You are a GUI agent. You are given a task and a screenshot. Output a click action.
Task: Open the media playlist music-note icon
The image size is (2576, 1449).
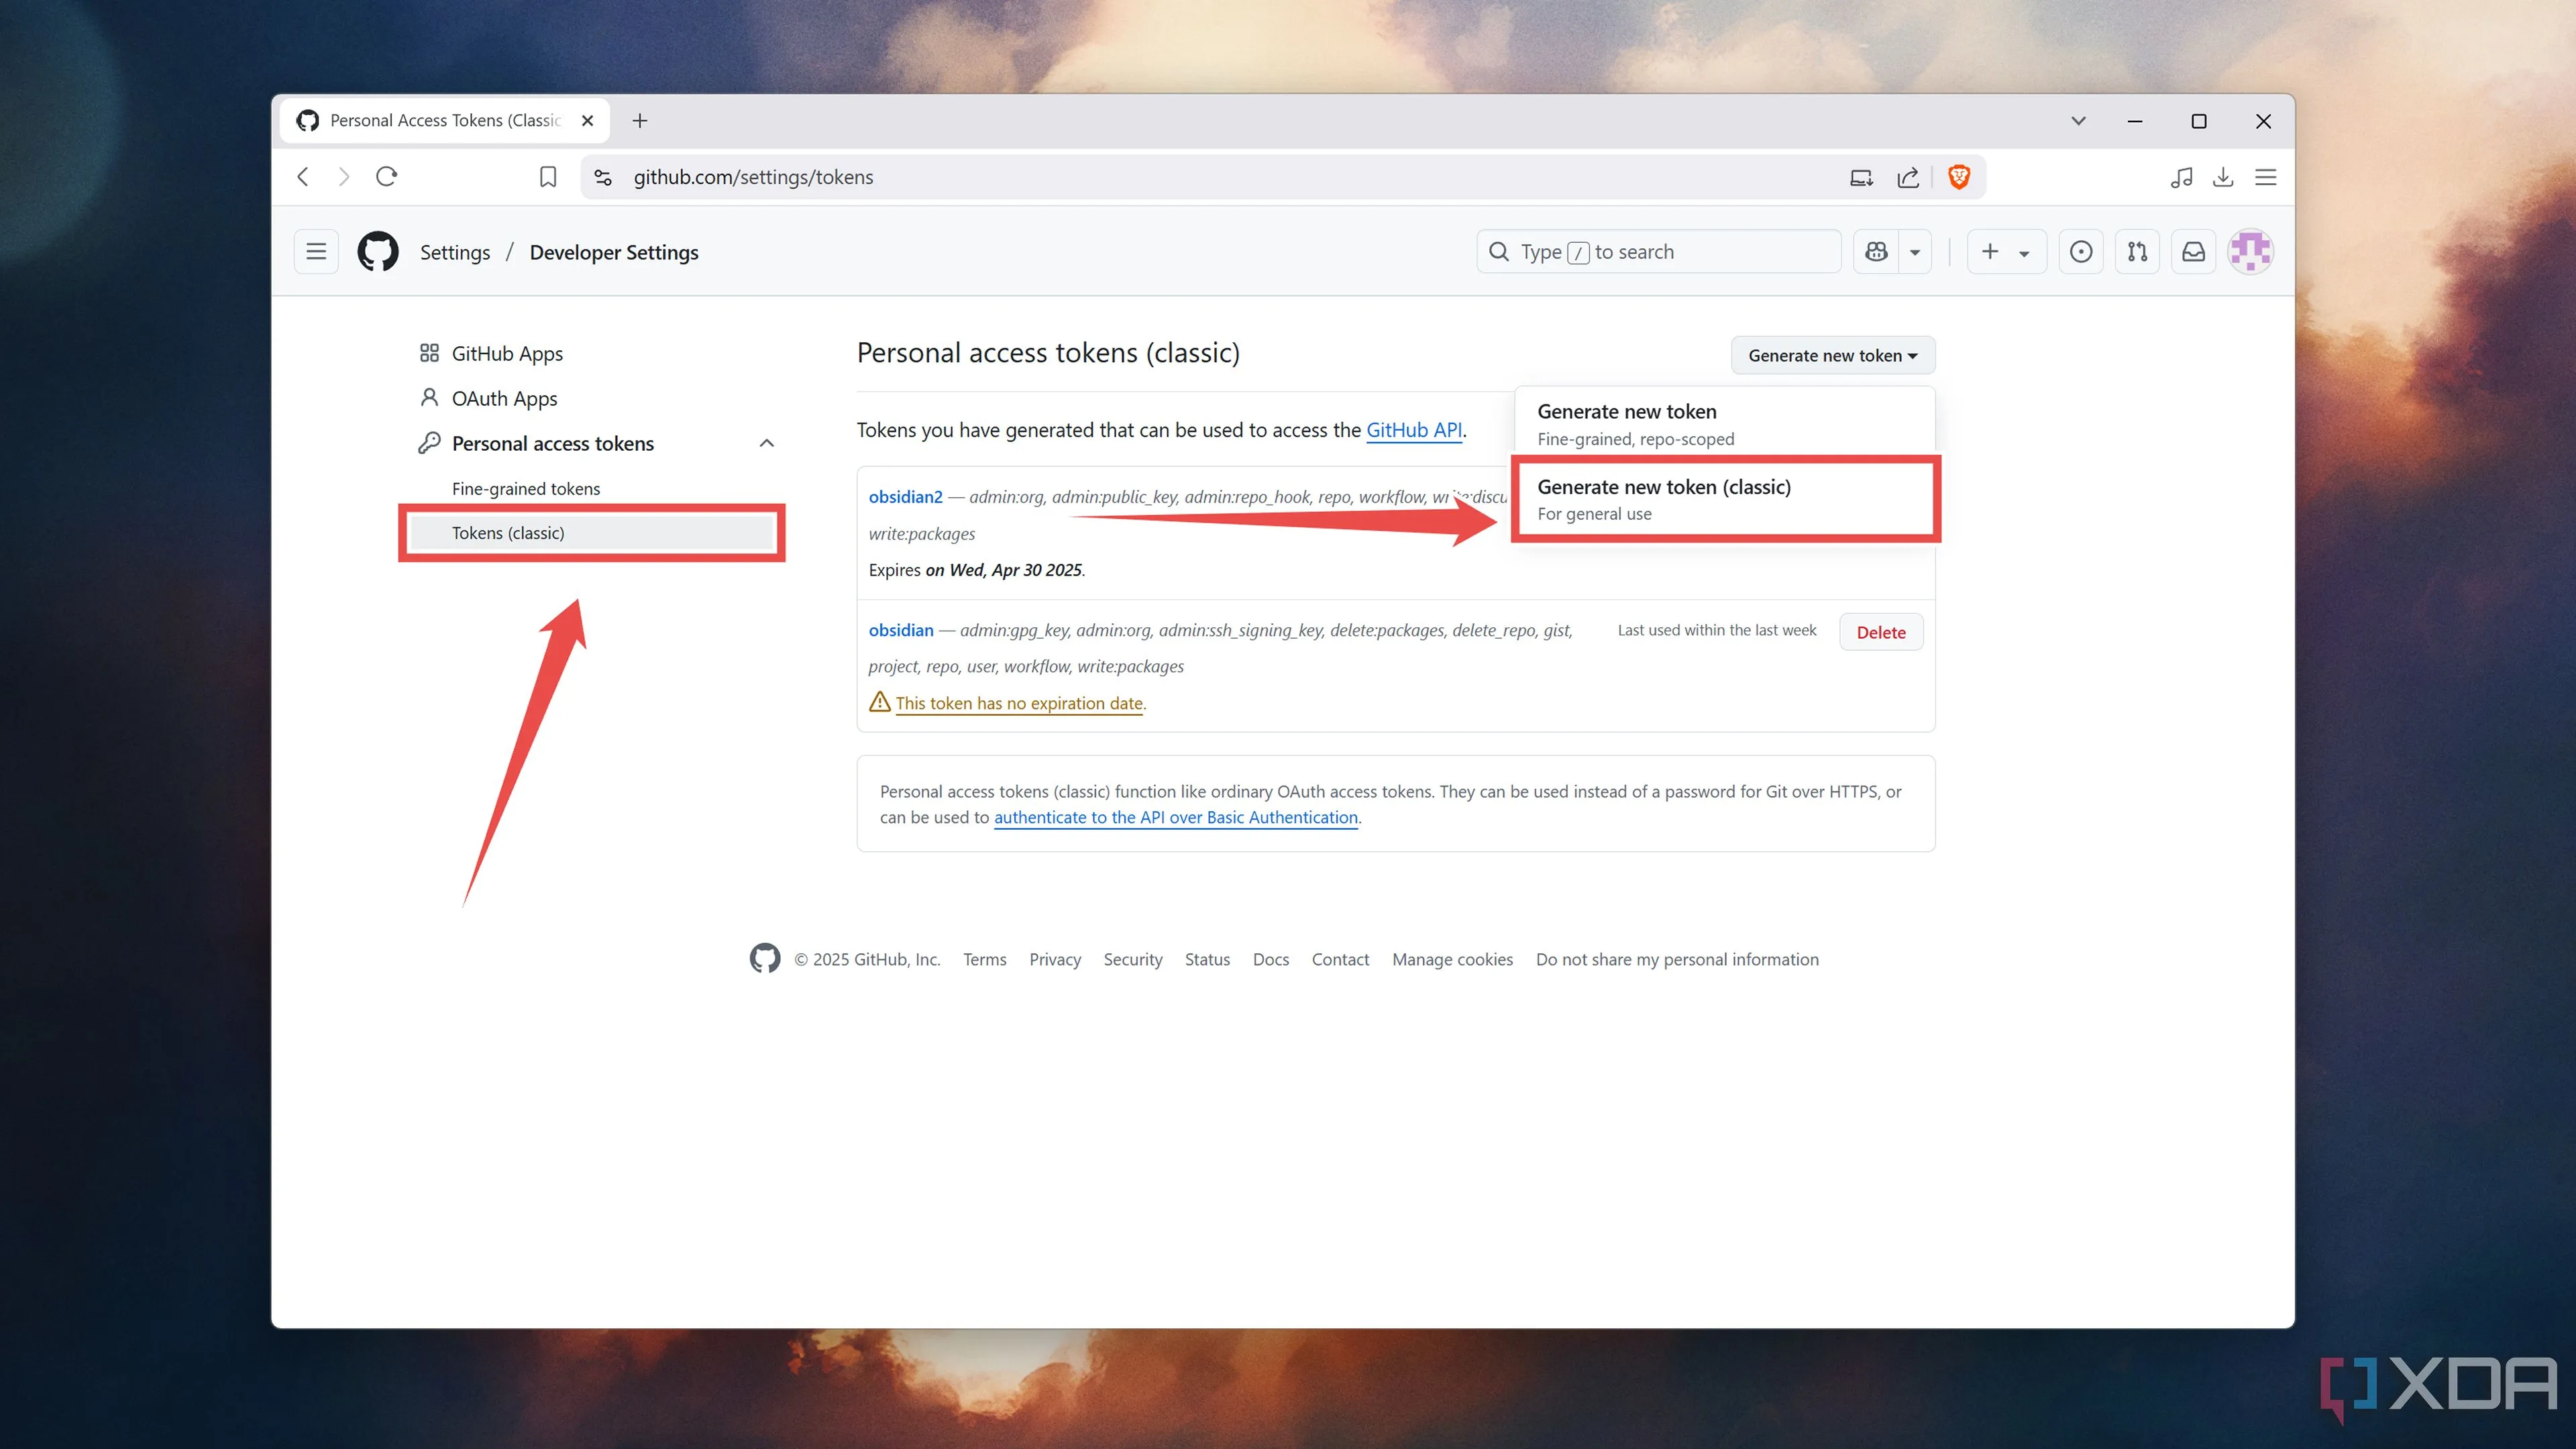(2182, 177)
